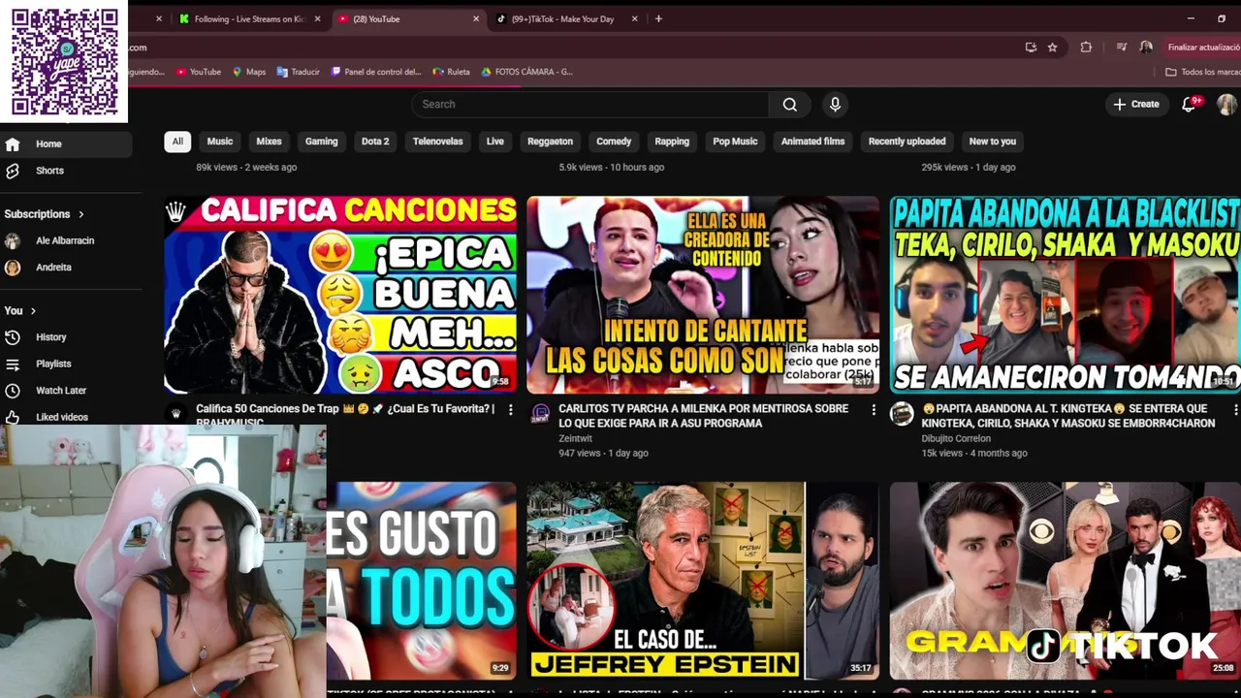Switch to the TikTok browser tab
1241x698 pixels.
[562, 19]
